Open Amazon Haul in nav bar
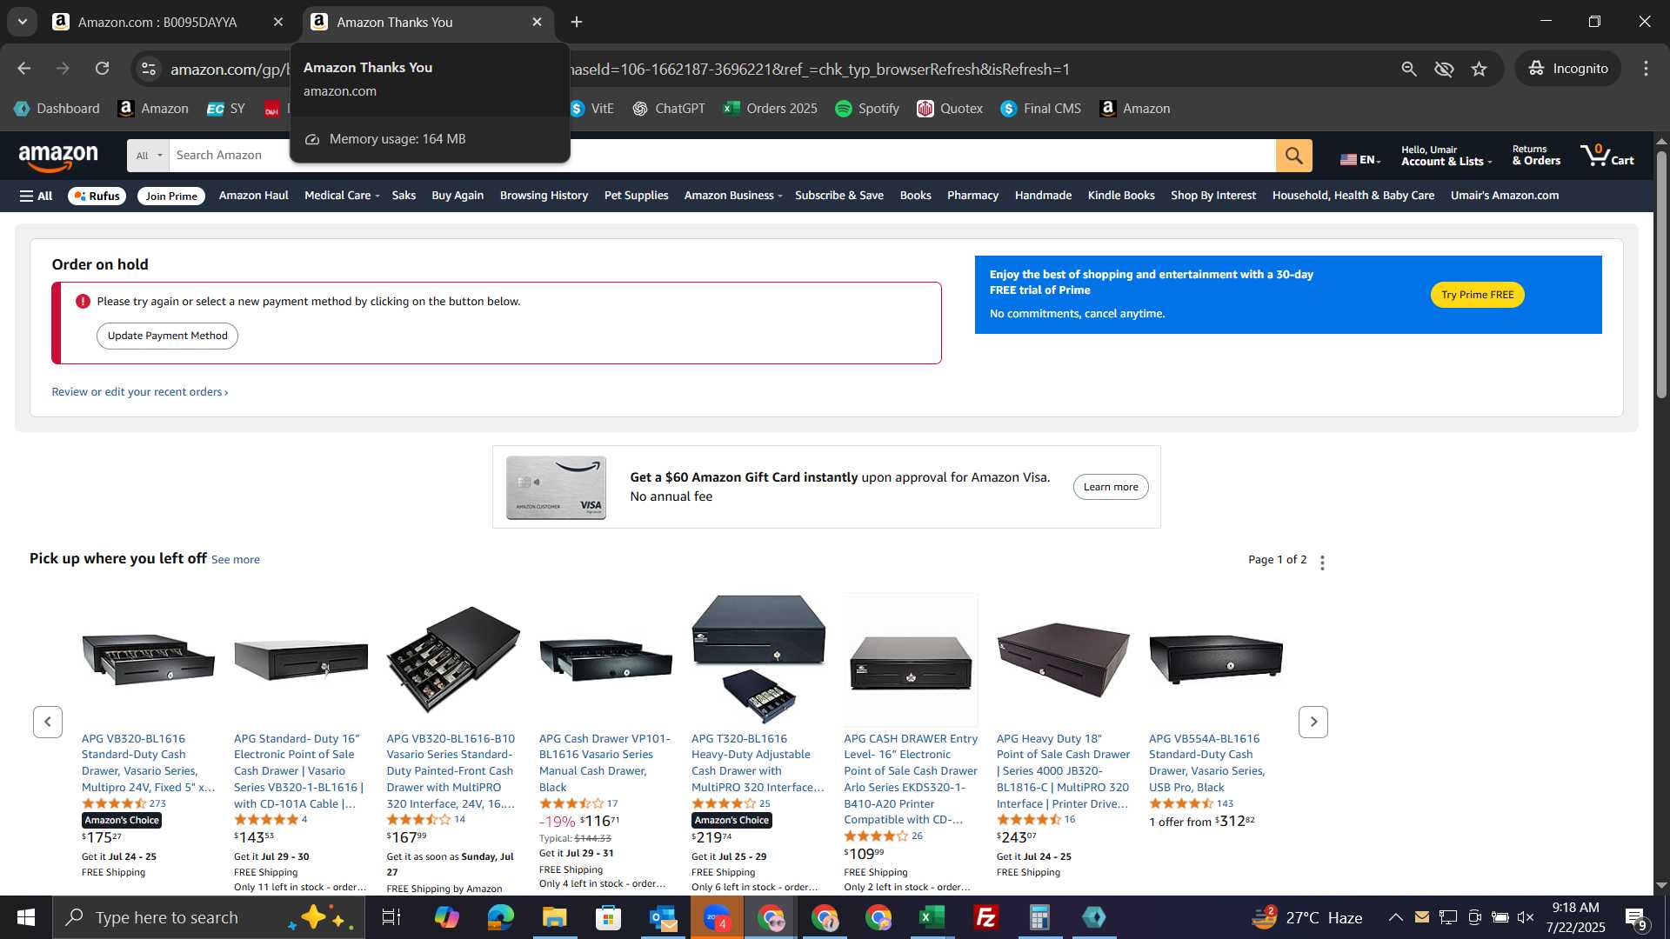1670x939 pixels. tap(253, 196)
